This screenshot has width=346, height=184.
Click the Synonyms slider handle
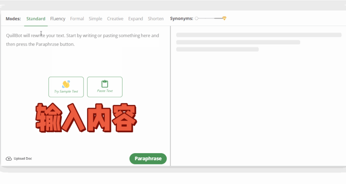coord(196,19)
